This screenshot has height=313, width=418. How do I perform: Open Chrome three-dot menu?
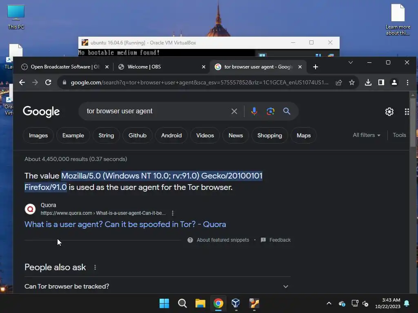tap(407, 82)
